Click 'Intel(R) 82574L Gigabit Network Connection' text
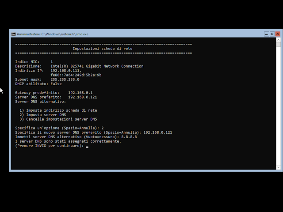Screen dimensions: 283x212 coord(97,66)
